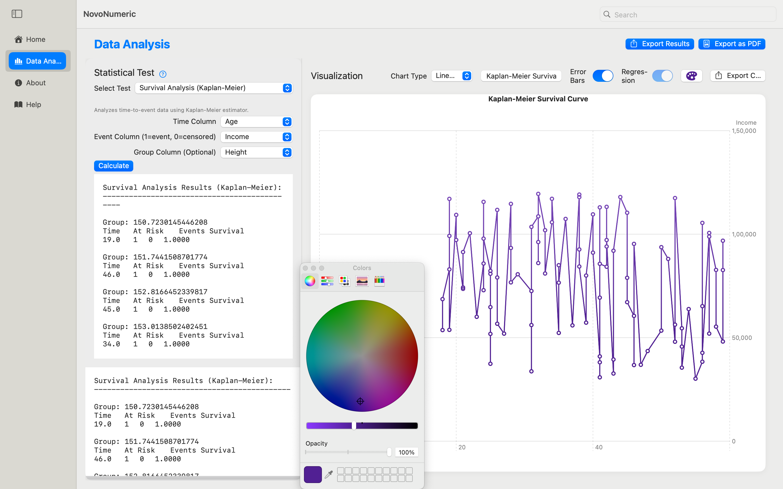783x489 pixels.
Task: Open Statistical Test help question icon
Action: click(163, 74)
